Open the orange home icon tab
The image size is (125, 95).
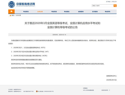(12, 12)
